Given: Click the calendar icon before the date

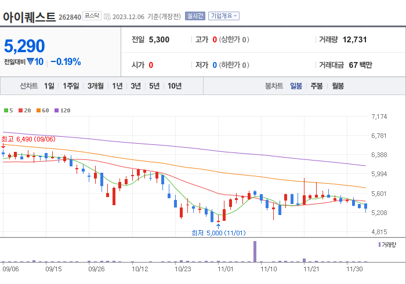Looking at the screenshot, I should (107, 17).
